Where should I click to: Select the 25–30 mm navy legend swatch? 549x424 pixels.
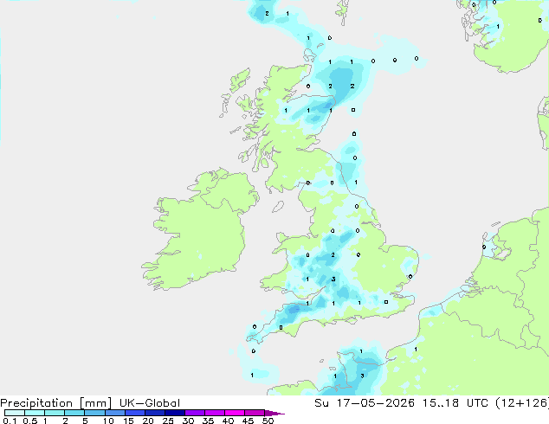point(174,413)
